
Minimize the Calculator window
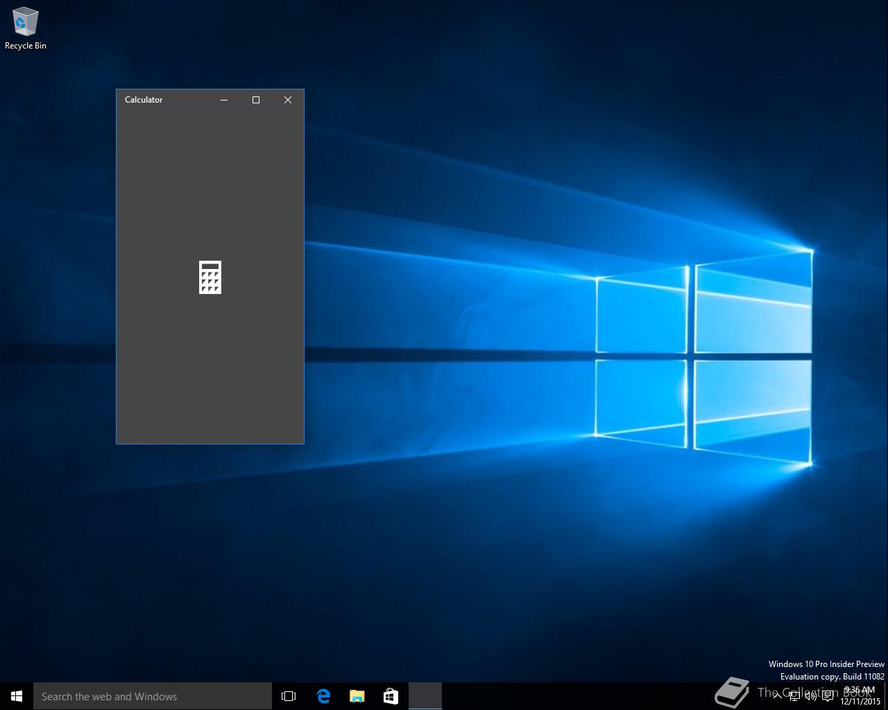click(x=224, y=100)
